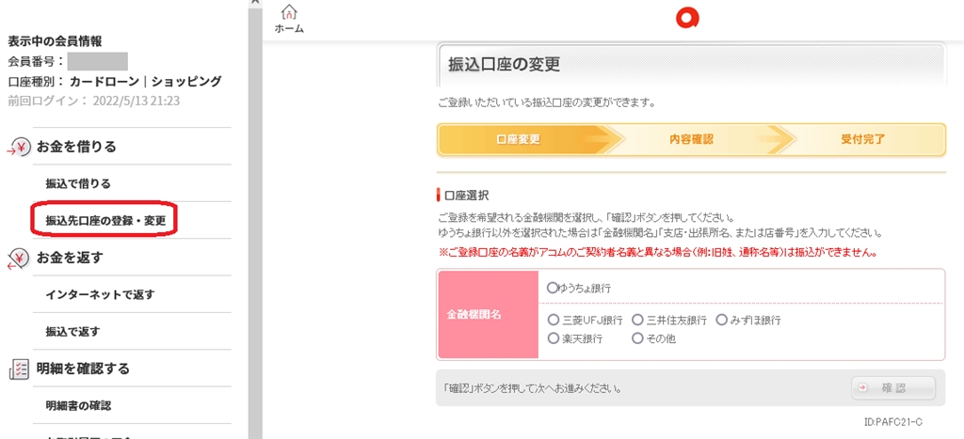Open 明細書の確認 page
The image size is (964, 439).
pyautogui.click(x=78, y=405)
